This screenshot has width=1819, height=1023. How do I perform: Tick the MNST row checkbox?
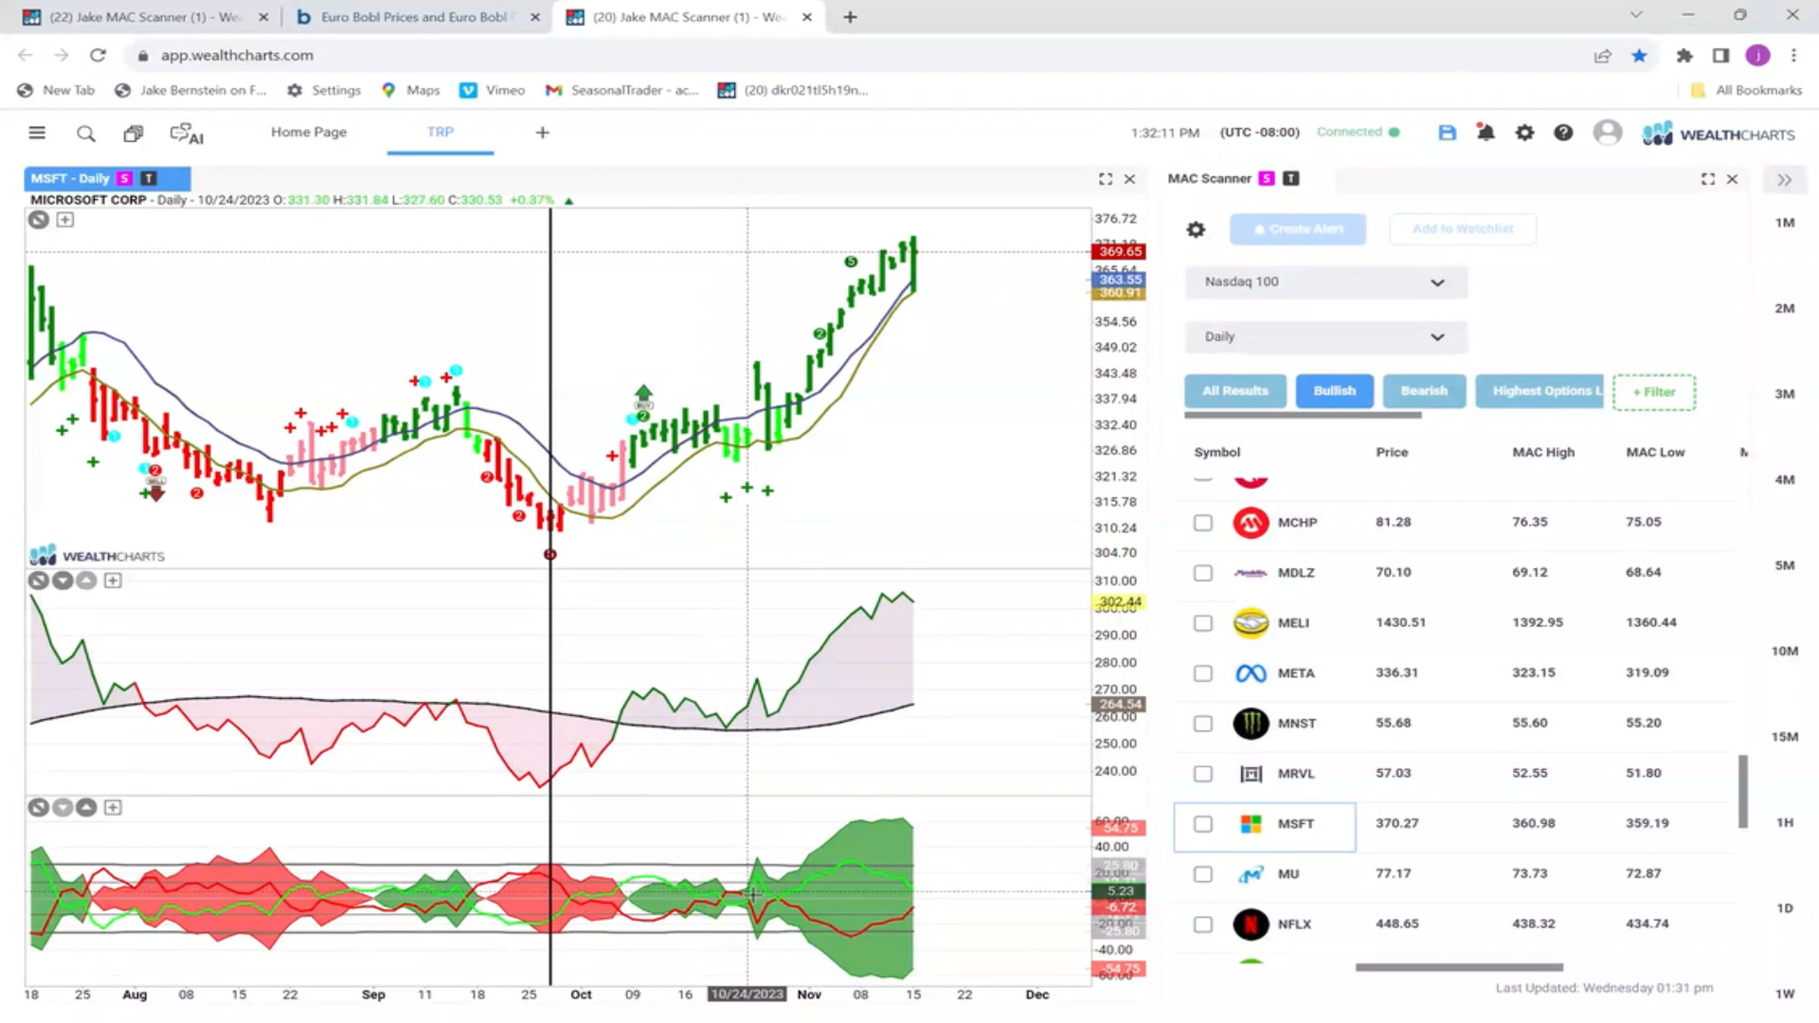(1203, 724)
